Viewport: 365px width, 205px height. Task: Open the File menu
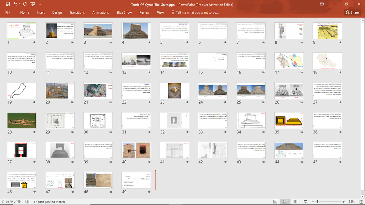tap(8, 12)
